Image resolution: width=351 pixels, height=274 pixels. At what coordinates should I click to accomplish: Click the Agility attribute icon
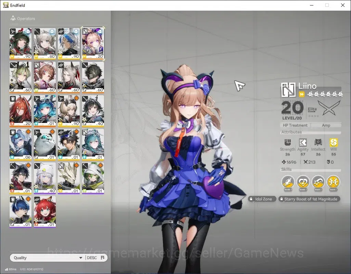303,142
